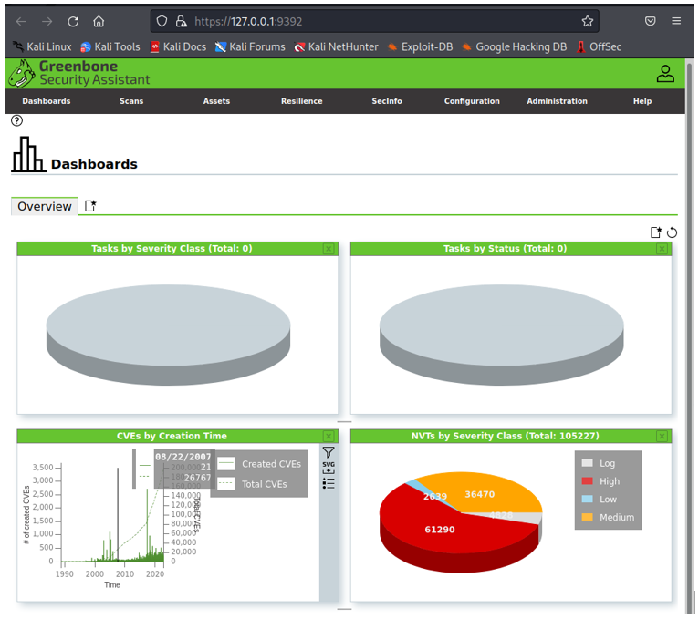Open the user account icon

tap(665, 74)
